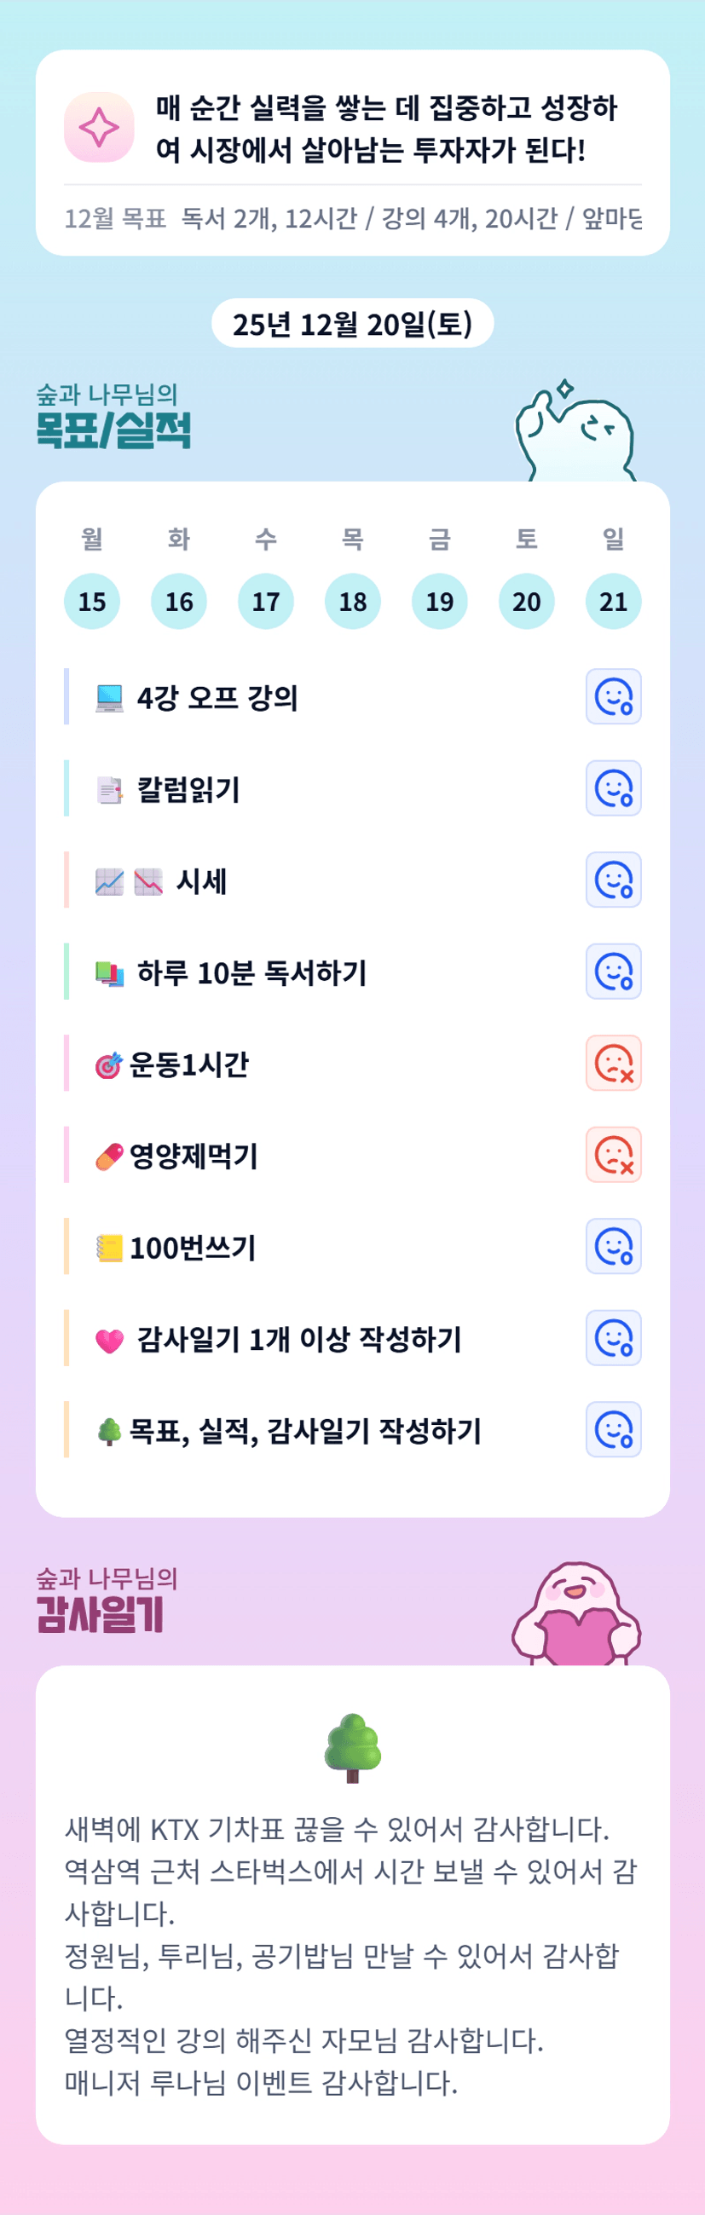The width and height of the screenshot is (705, 2215).
Task: Toggle the status face for 4강 오프 강의
Action: tap(613, 696)
